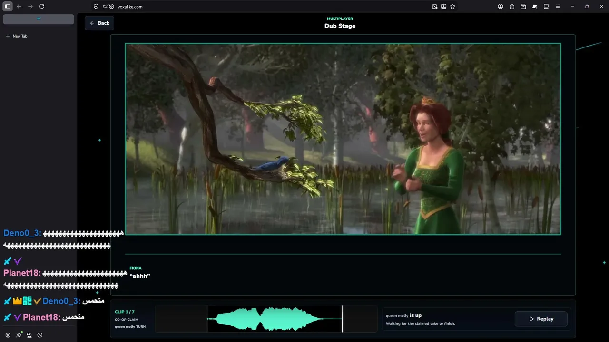Image resolution: width=609 pixels, height=342 pixels.
Task: Click "Waiting for the claimed take to finish."
Action: (x=421, y=324)
